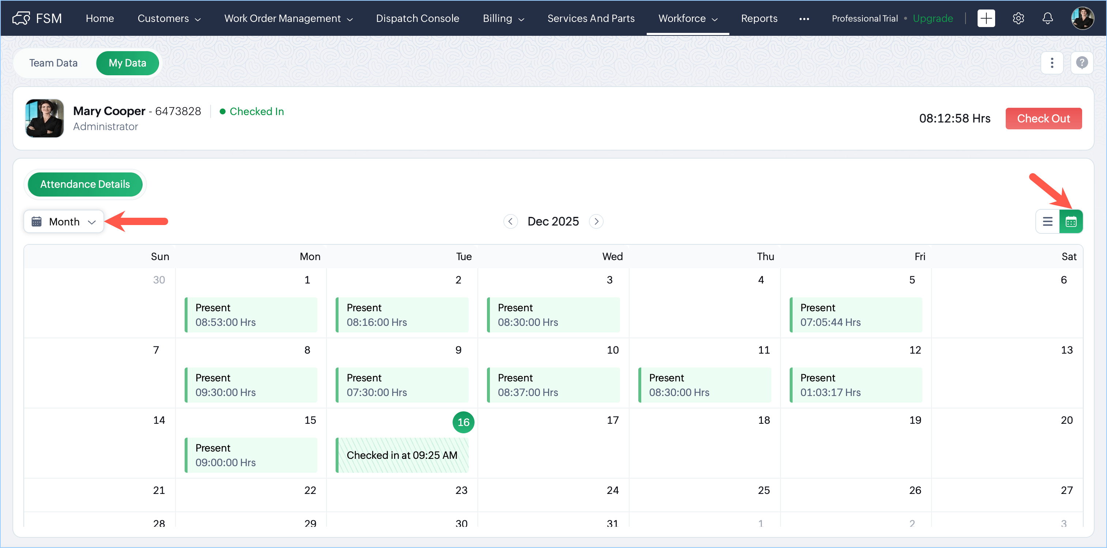Image resolution: width=1107 pixels, height=548 pixels.
Task: Open settings gear icon
Action: [x=1018, y=19]
